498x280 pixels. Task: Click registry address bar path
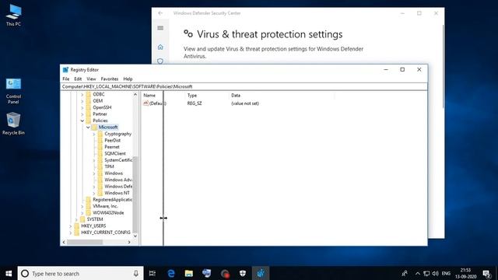(x=244, y=86)
